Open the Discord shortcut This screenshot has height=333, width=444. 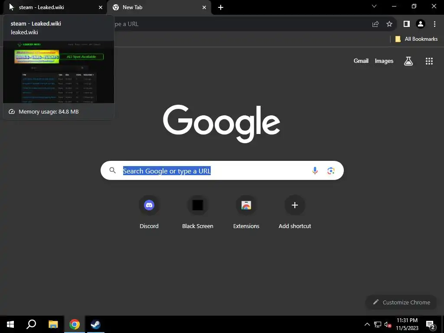coord(149,212)
